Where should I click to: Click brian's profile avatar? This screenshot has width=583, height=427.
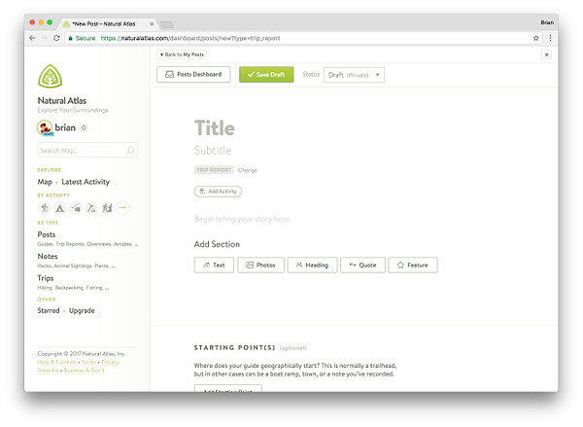point(45,127)
